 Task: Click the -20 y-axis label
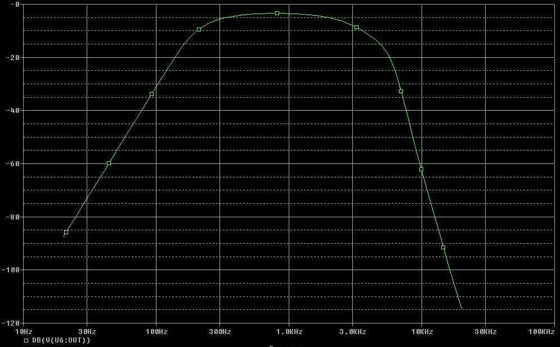12,57
